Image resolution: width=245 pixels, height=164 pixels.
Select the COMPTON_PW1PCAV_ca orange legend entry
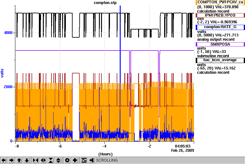click(x=220, y=2)
